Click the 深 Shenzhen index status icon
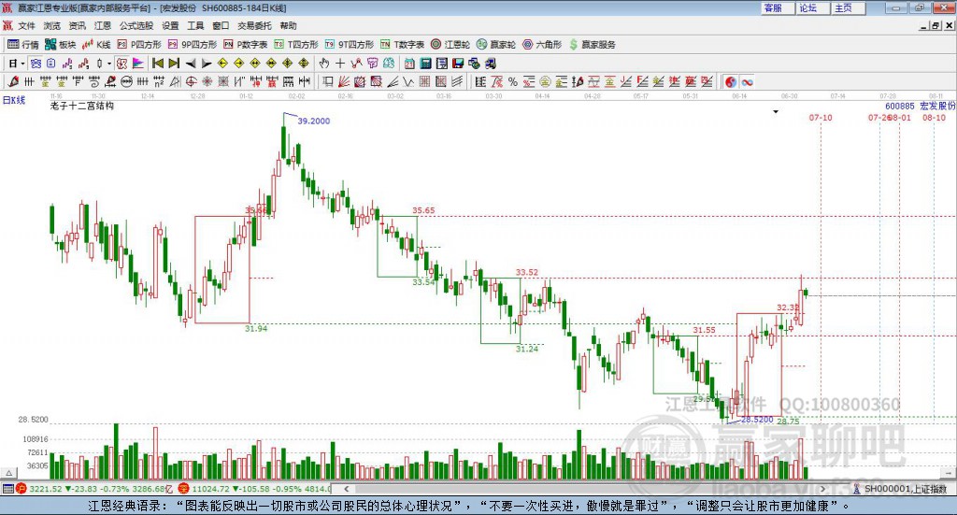This screenshot has width=957, height=515. pyautogui.click(x=184, y=488)
